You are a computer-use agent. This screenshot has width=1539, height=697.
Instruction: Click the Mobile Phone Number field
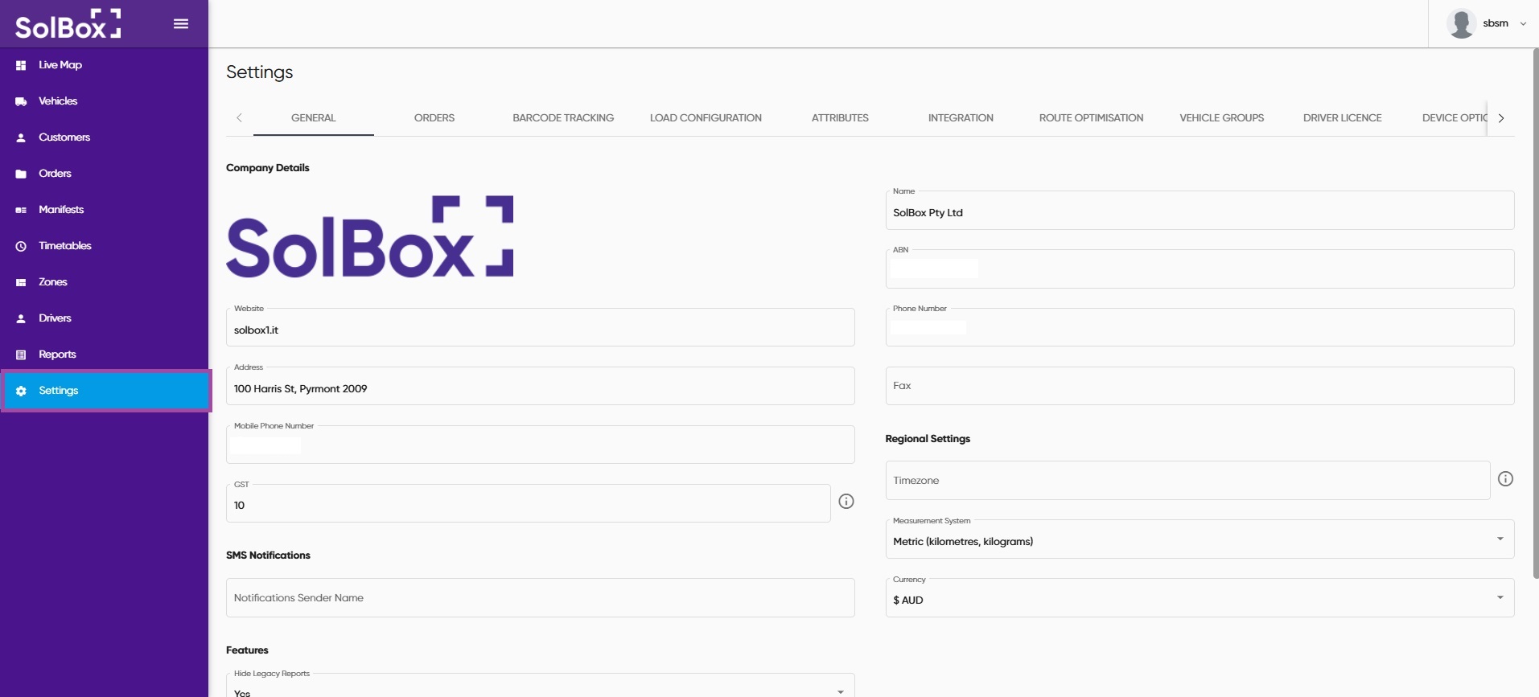click(x=540, y=445)
